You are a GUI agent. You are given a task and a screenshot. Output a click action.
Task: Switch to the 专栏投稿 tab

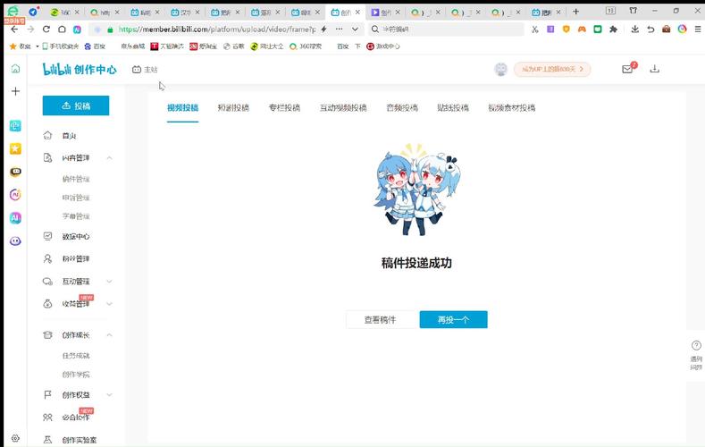[x=284, y=107]
